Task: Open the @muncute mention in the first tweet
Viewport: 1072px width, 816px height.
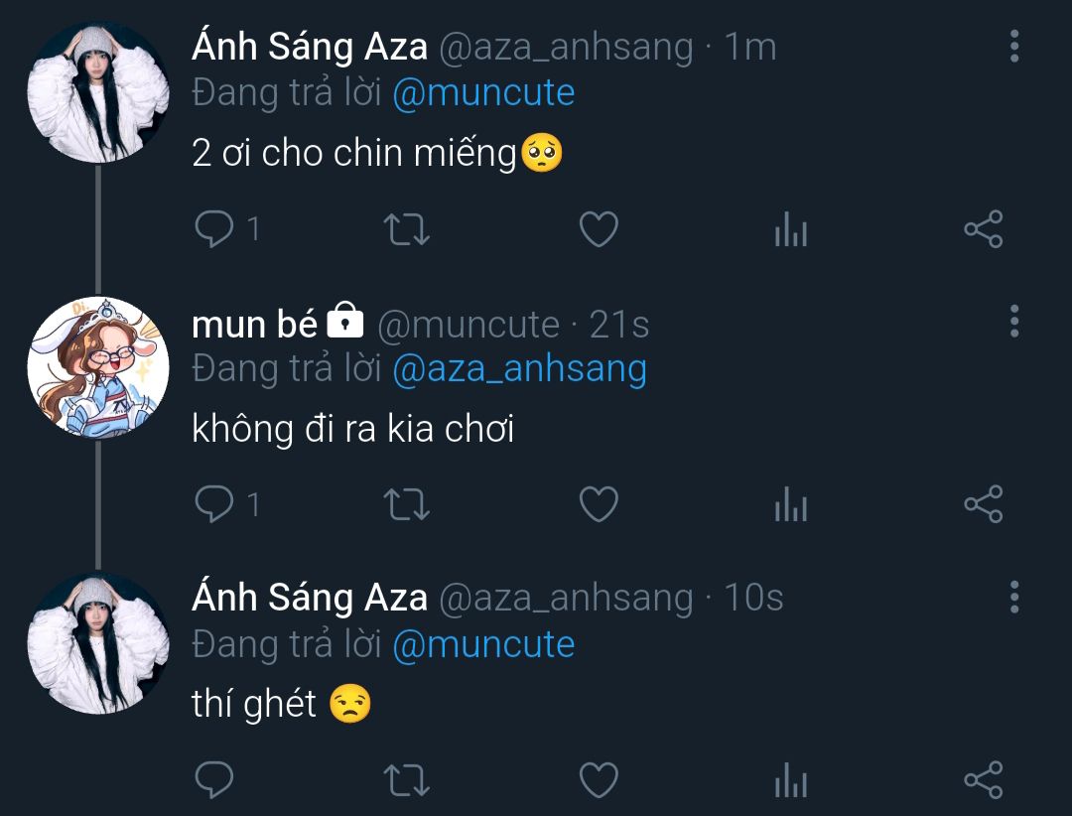Action: [483, 92]
